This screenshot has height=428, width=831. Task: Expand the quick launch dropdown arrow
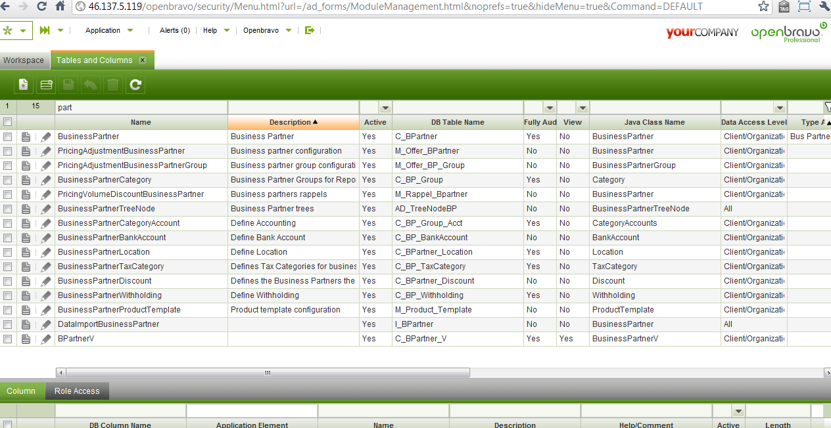[60, 30]
